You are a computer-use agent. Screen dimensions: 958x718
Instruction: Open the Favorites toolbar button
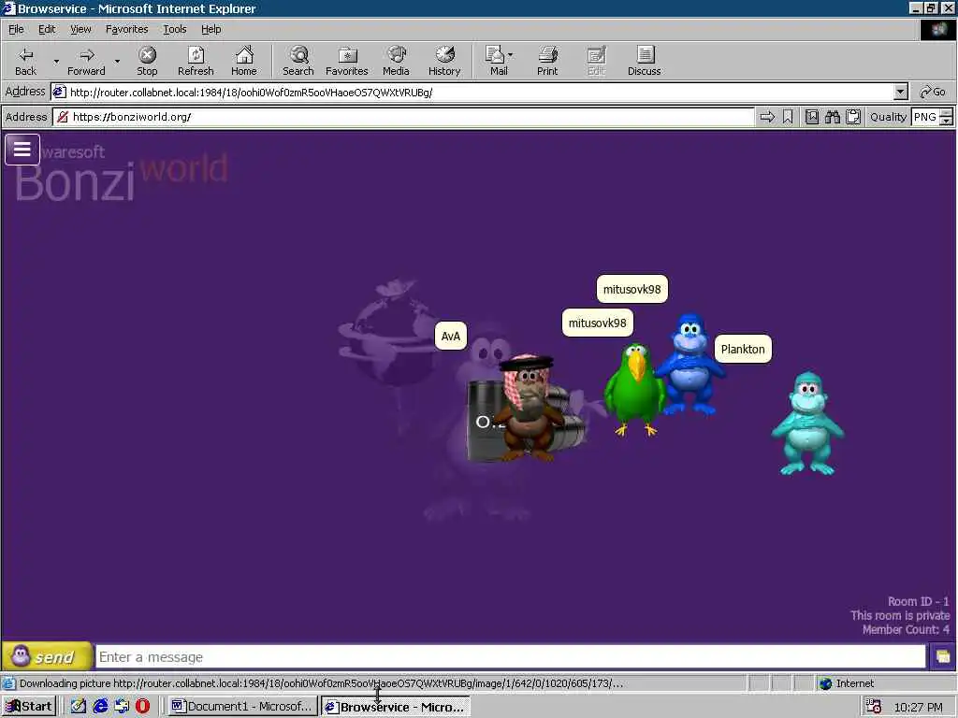(347, 61)
